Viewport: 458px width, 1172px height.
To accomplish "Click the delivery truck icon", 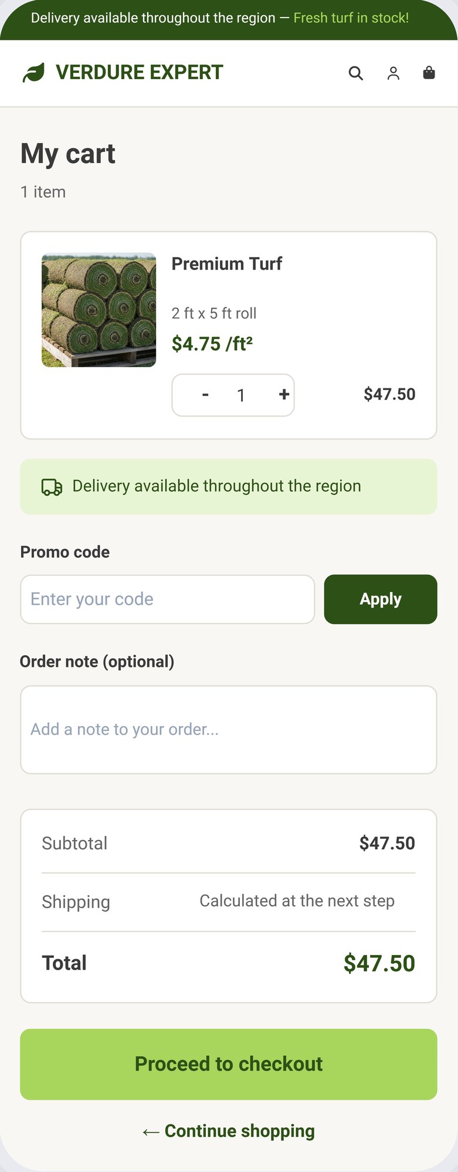I will (x=52, y=487).
